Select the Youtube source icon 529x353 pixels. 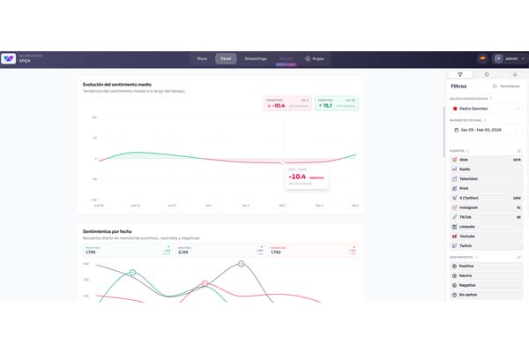tap(455, 237)
